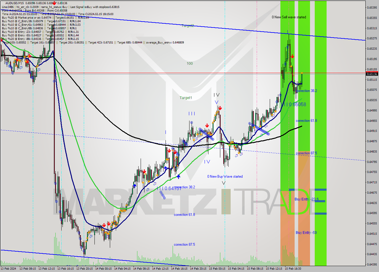Click the 0.65315 price axis label
379x272 pixels.
tap(372, 28)
